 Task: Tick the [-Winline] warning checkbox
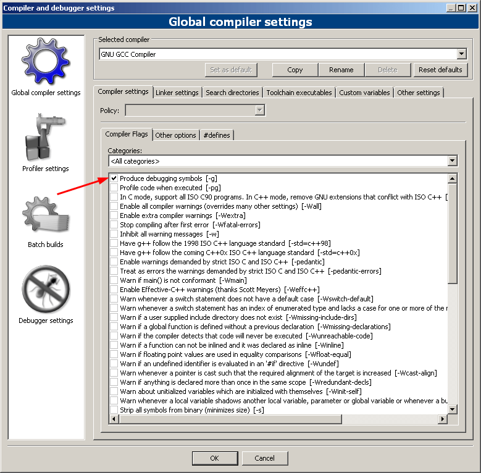click(x=114, y=345)
